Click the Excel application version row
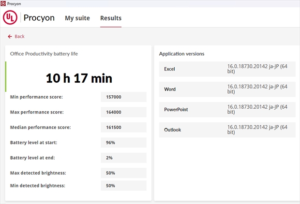 pos(227,69)
